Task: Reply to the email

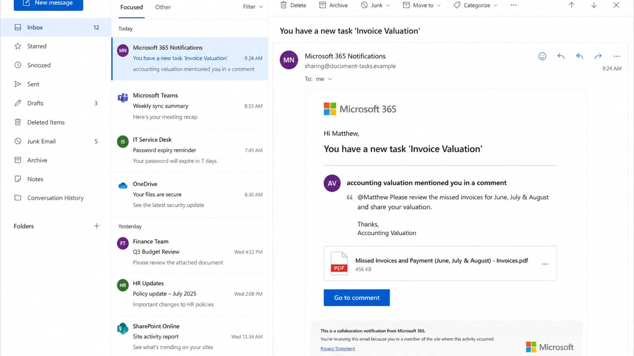Action: [x=561, y=56]
